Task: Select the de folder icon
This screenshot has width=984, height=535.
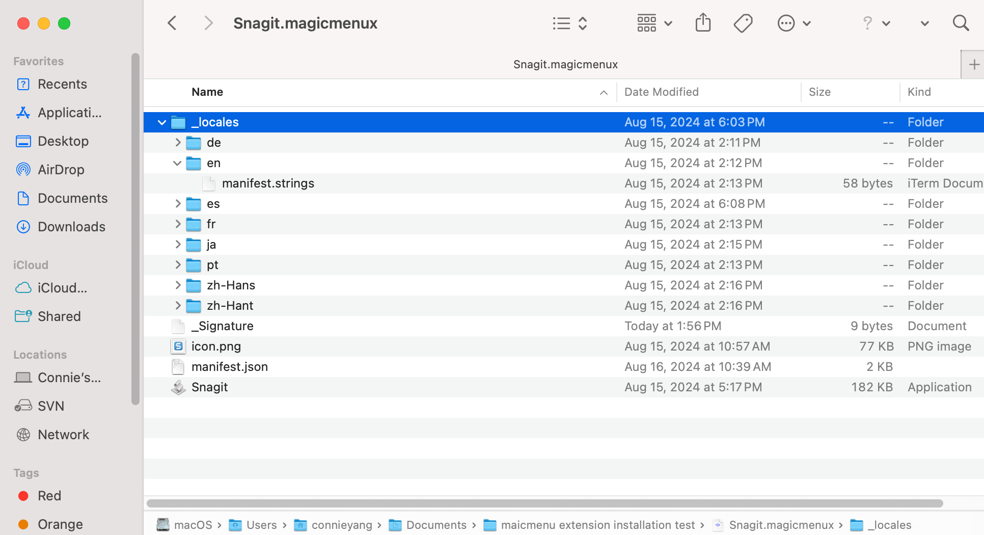Action: [194, 143]
